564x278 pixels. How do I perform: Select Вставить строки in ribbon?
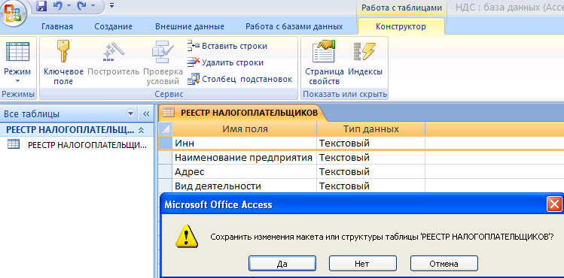(227, 46)
